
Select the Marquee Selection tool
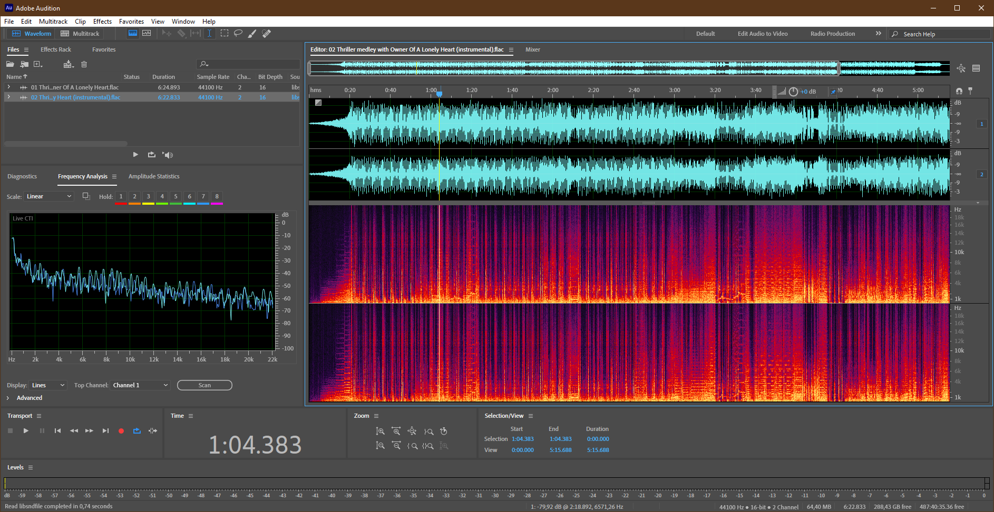pyautogui.click(x=225, y=33)
